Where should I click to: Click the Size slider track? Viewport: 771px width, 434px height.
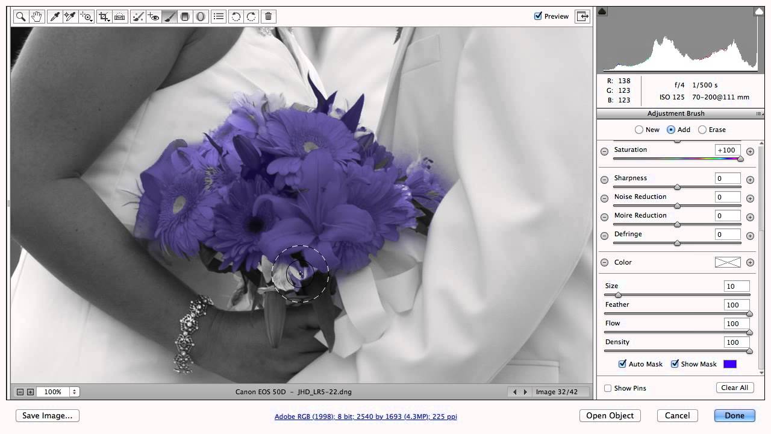677,295
